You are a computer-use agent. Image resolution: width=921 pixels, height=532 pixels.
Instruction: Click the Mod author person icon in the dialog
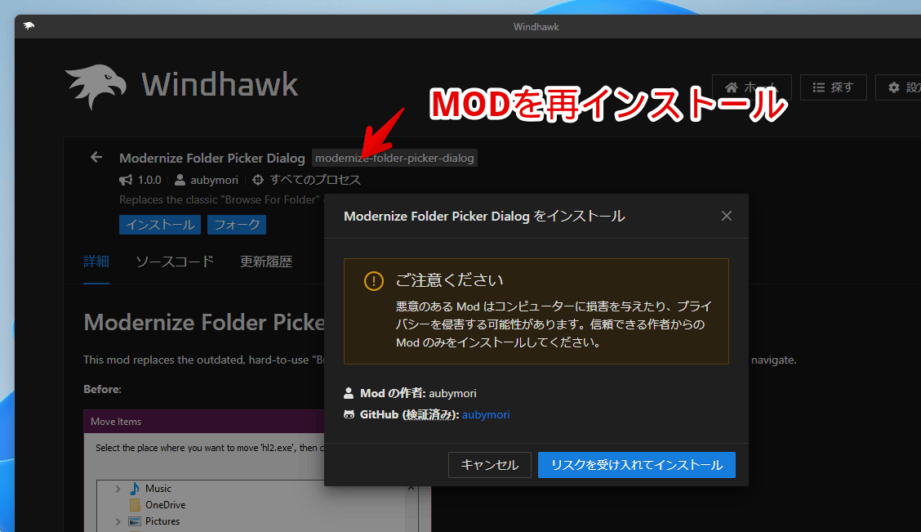click(349, 393)
